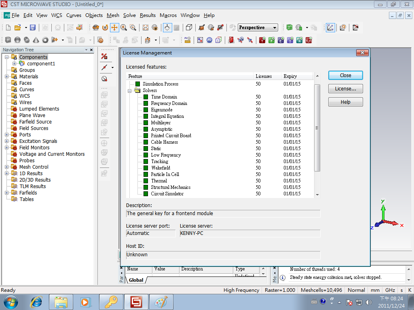The width and height of the screenshot is (414, 310).
Task: Start the I Integral Equation solver
Action: tap(290, 40)
